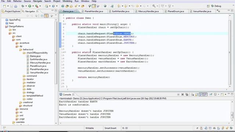Switch to PlanetHandler.java editor tab

[x=94, y=11]
